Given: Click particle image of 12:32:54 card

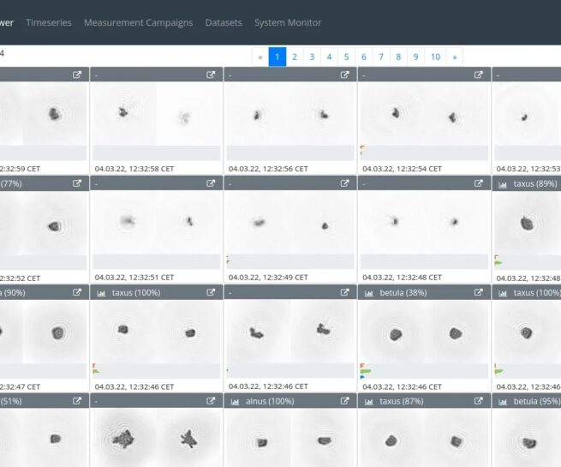Looking at the screenshot, I should (424, 114).
